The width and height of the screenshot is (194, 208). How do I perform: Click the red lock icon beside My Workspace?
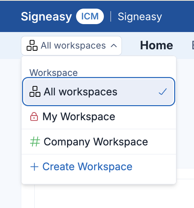click(x=34, y=117)
